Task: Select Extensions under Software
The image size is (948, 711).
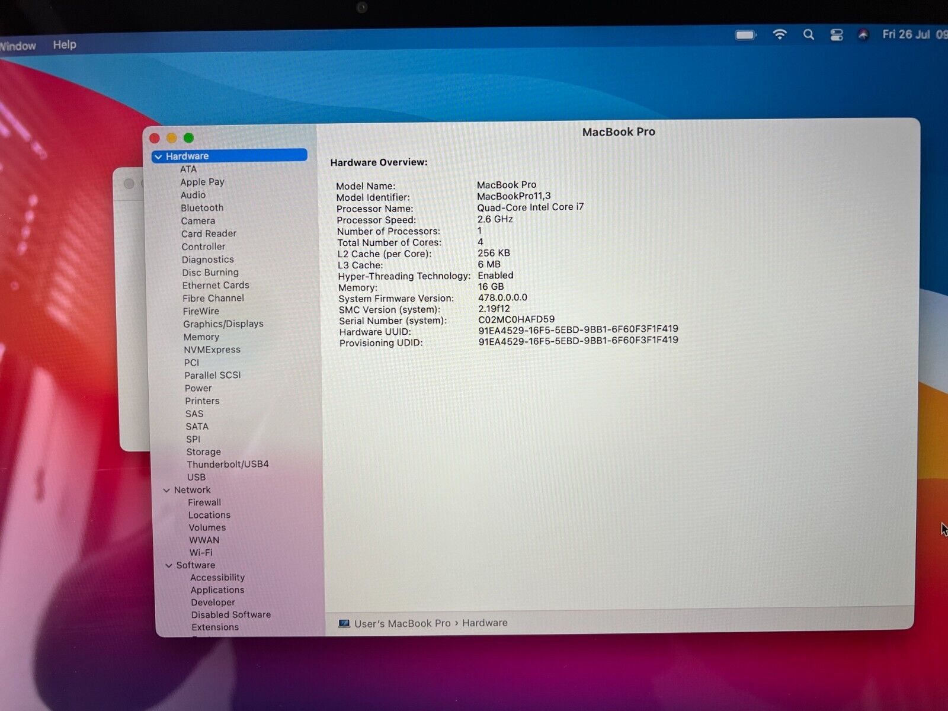Action: click(x=215, y=627)
